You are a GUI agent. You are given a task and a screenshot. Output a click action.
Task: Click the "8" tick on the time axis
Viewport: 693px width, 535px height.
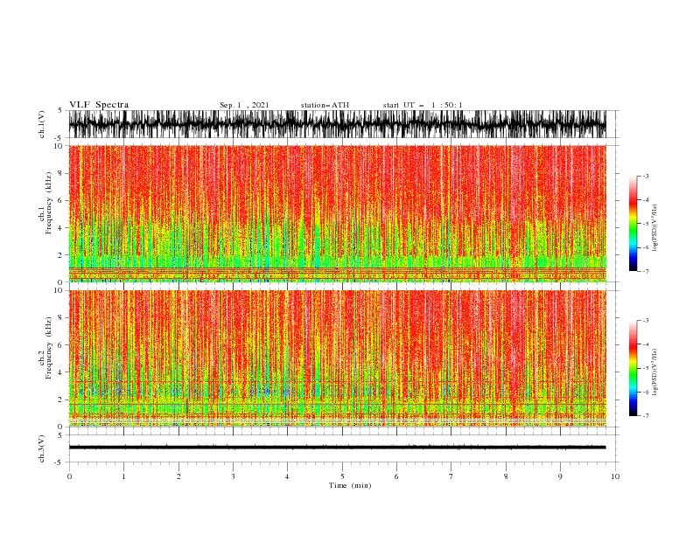click(506, 476)
